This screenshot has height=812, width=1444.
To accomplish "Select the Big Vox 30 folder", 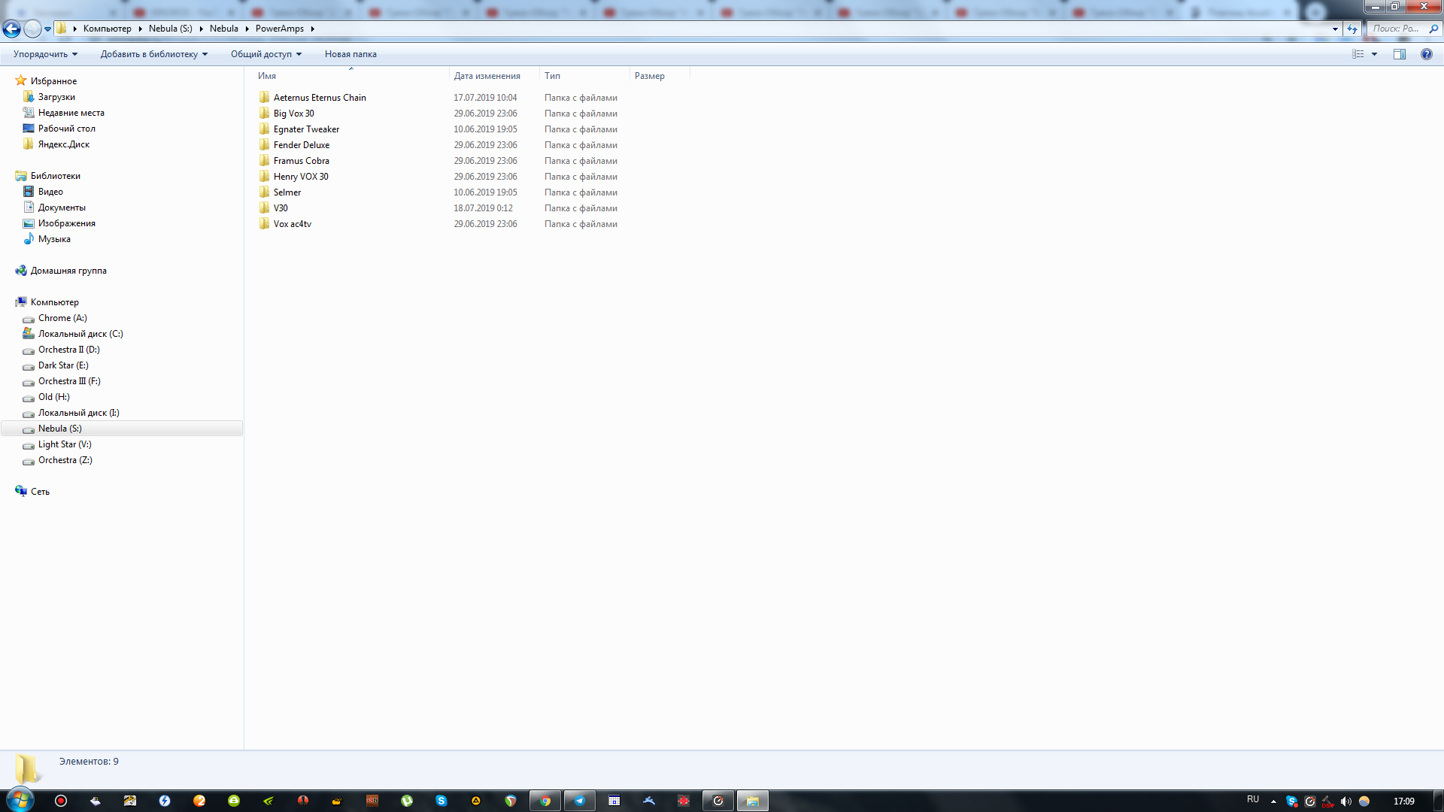I will [x=293, y=114].
